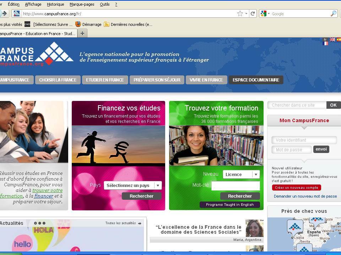Open the ESPACE DOCUMENTAIRE navigation tab
The image size is (341, 255).
256,80
